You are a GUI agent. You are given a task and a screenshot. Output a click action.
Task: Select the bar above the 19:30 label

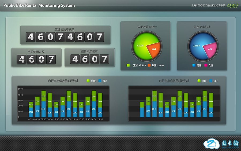click(100, 105)
